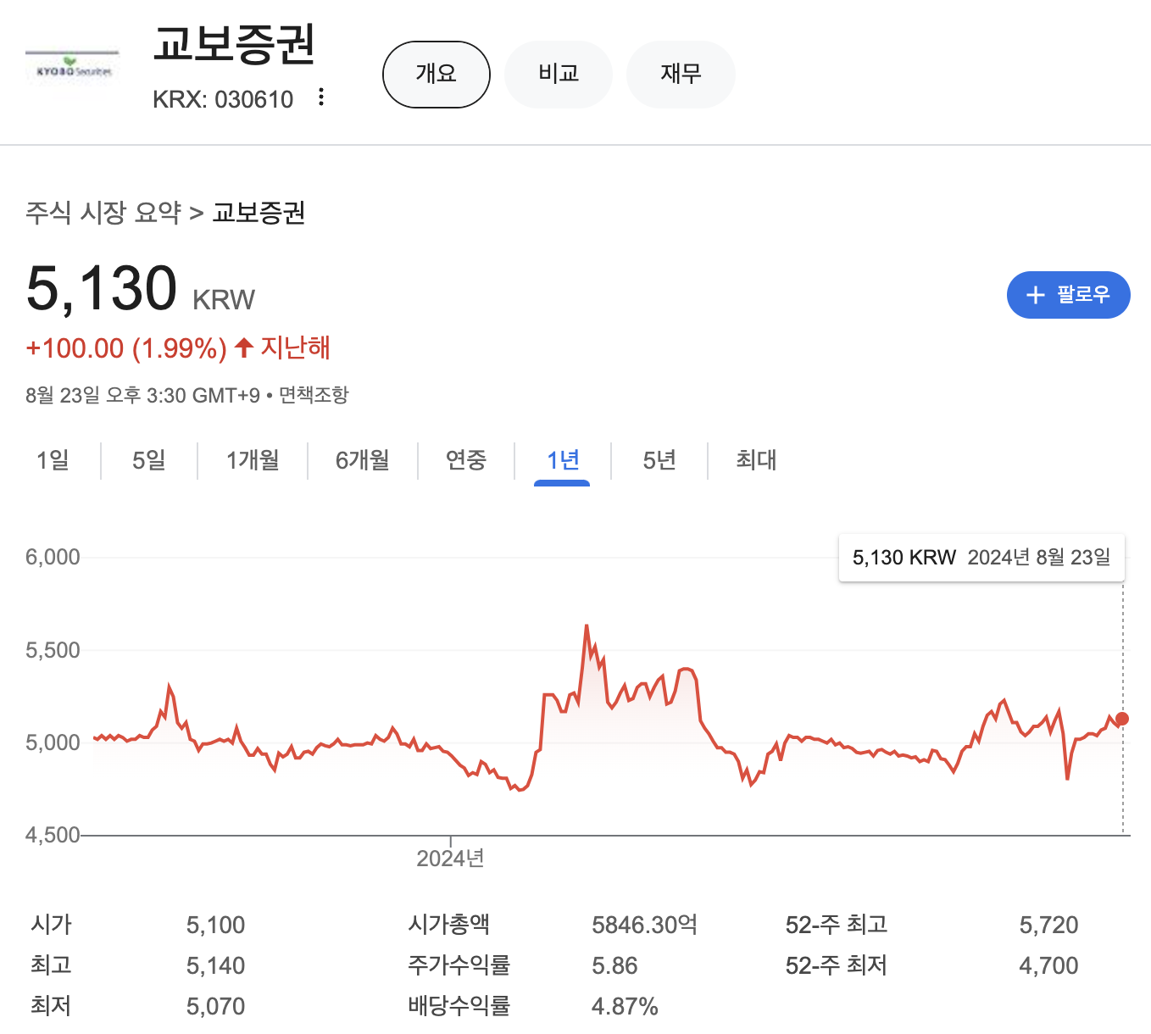
Task: Click the 배당수익률 value 4.87%
Action: tap(625, 1006)
